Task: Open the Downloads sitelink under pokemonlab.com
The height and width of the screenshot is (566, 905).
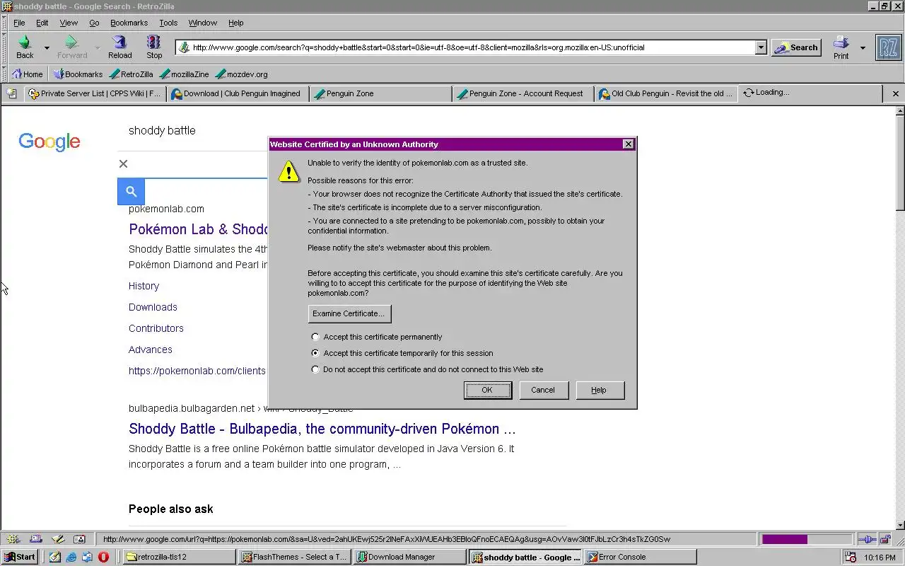Action: point(153,307)
